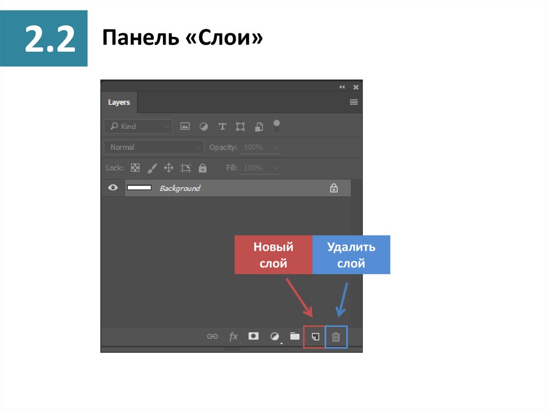The width and height of the screenshot is (547, 410).
Task: Open the layer style fx menu
Action: 233,336
